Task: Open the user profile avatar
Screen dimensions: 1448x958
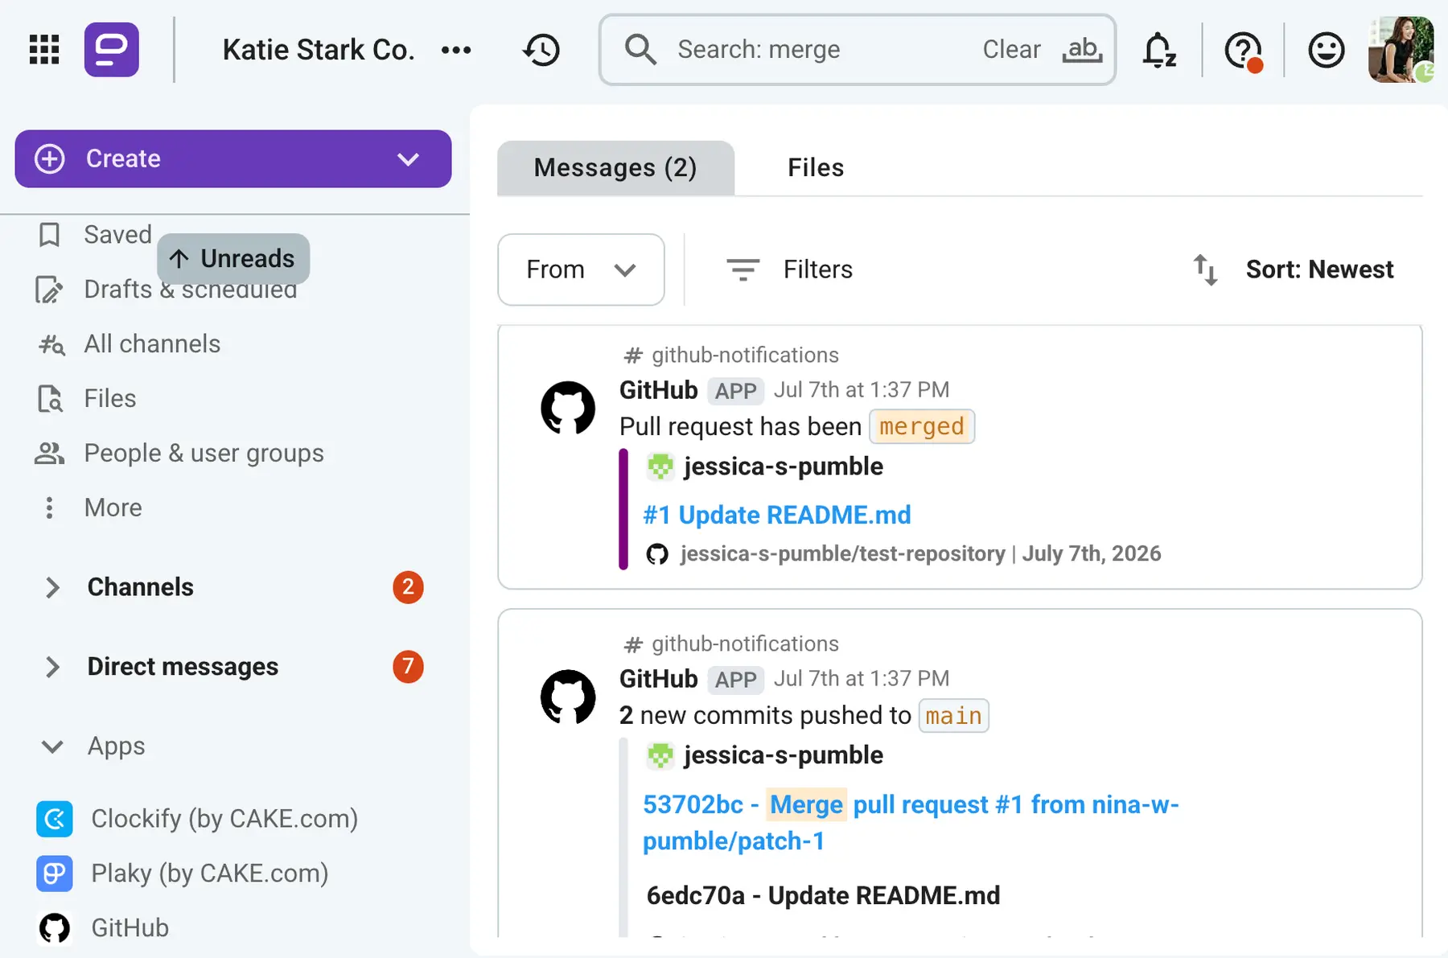Action: (1401, 50)
